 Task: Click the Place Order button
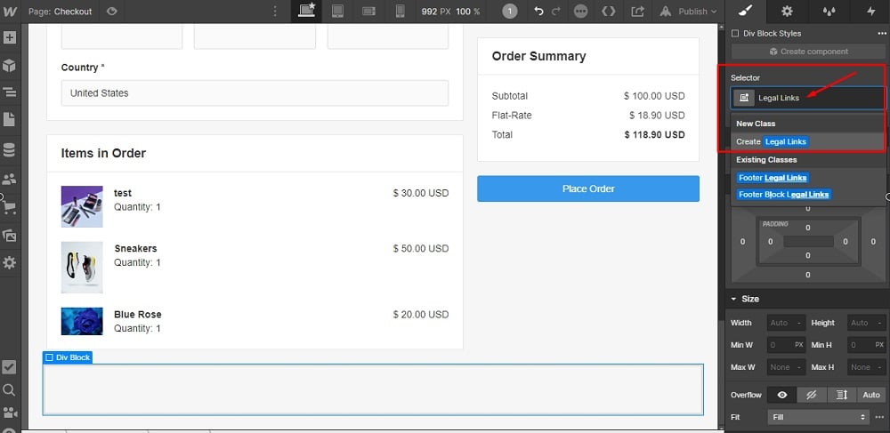point(588,188)
